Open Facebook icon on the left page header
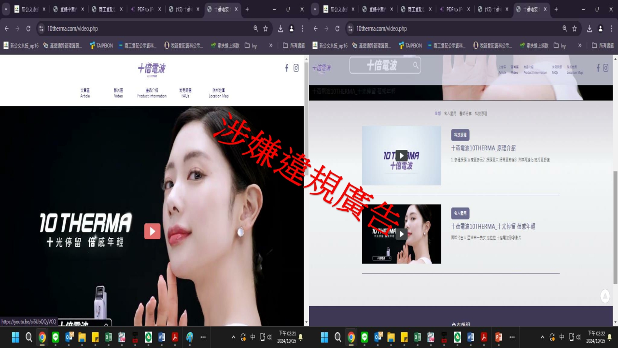Viewport: 618px width, 348px height. pos(286,68)
